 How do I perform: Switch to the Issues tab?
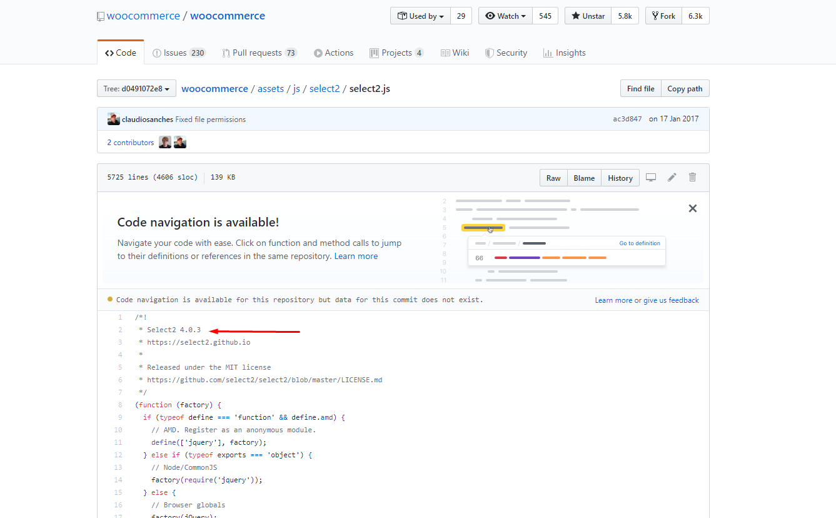coord(179,53)
